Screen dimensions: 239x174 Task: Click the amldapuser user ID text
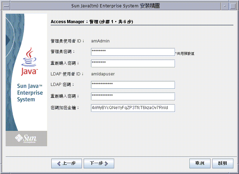click(x=103, y=74)
